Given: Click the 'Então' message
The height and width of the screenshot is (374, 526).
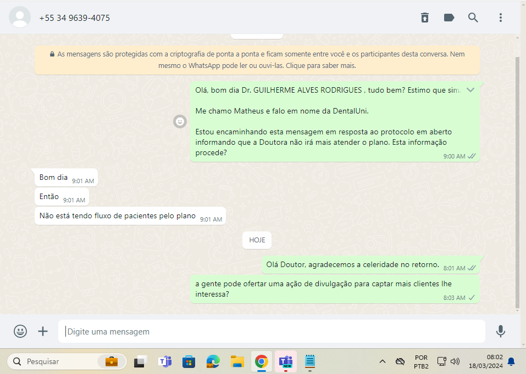Looking at the screenshot, I should pos(62,196).
